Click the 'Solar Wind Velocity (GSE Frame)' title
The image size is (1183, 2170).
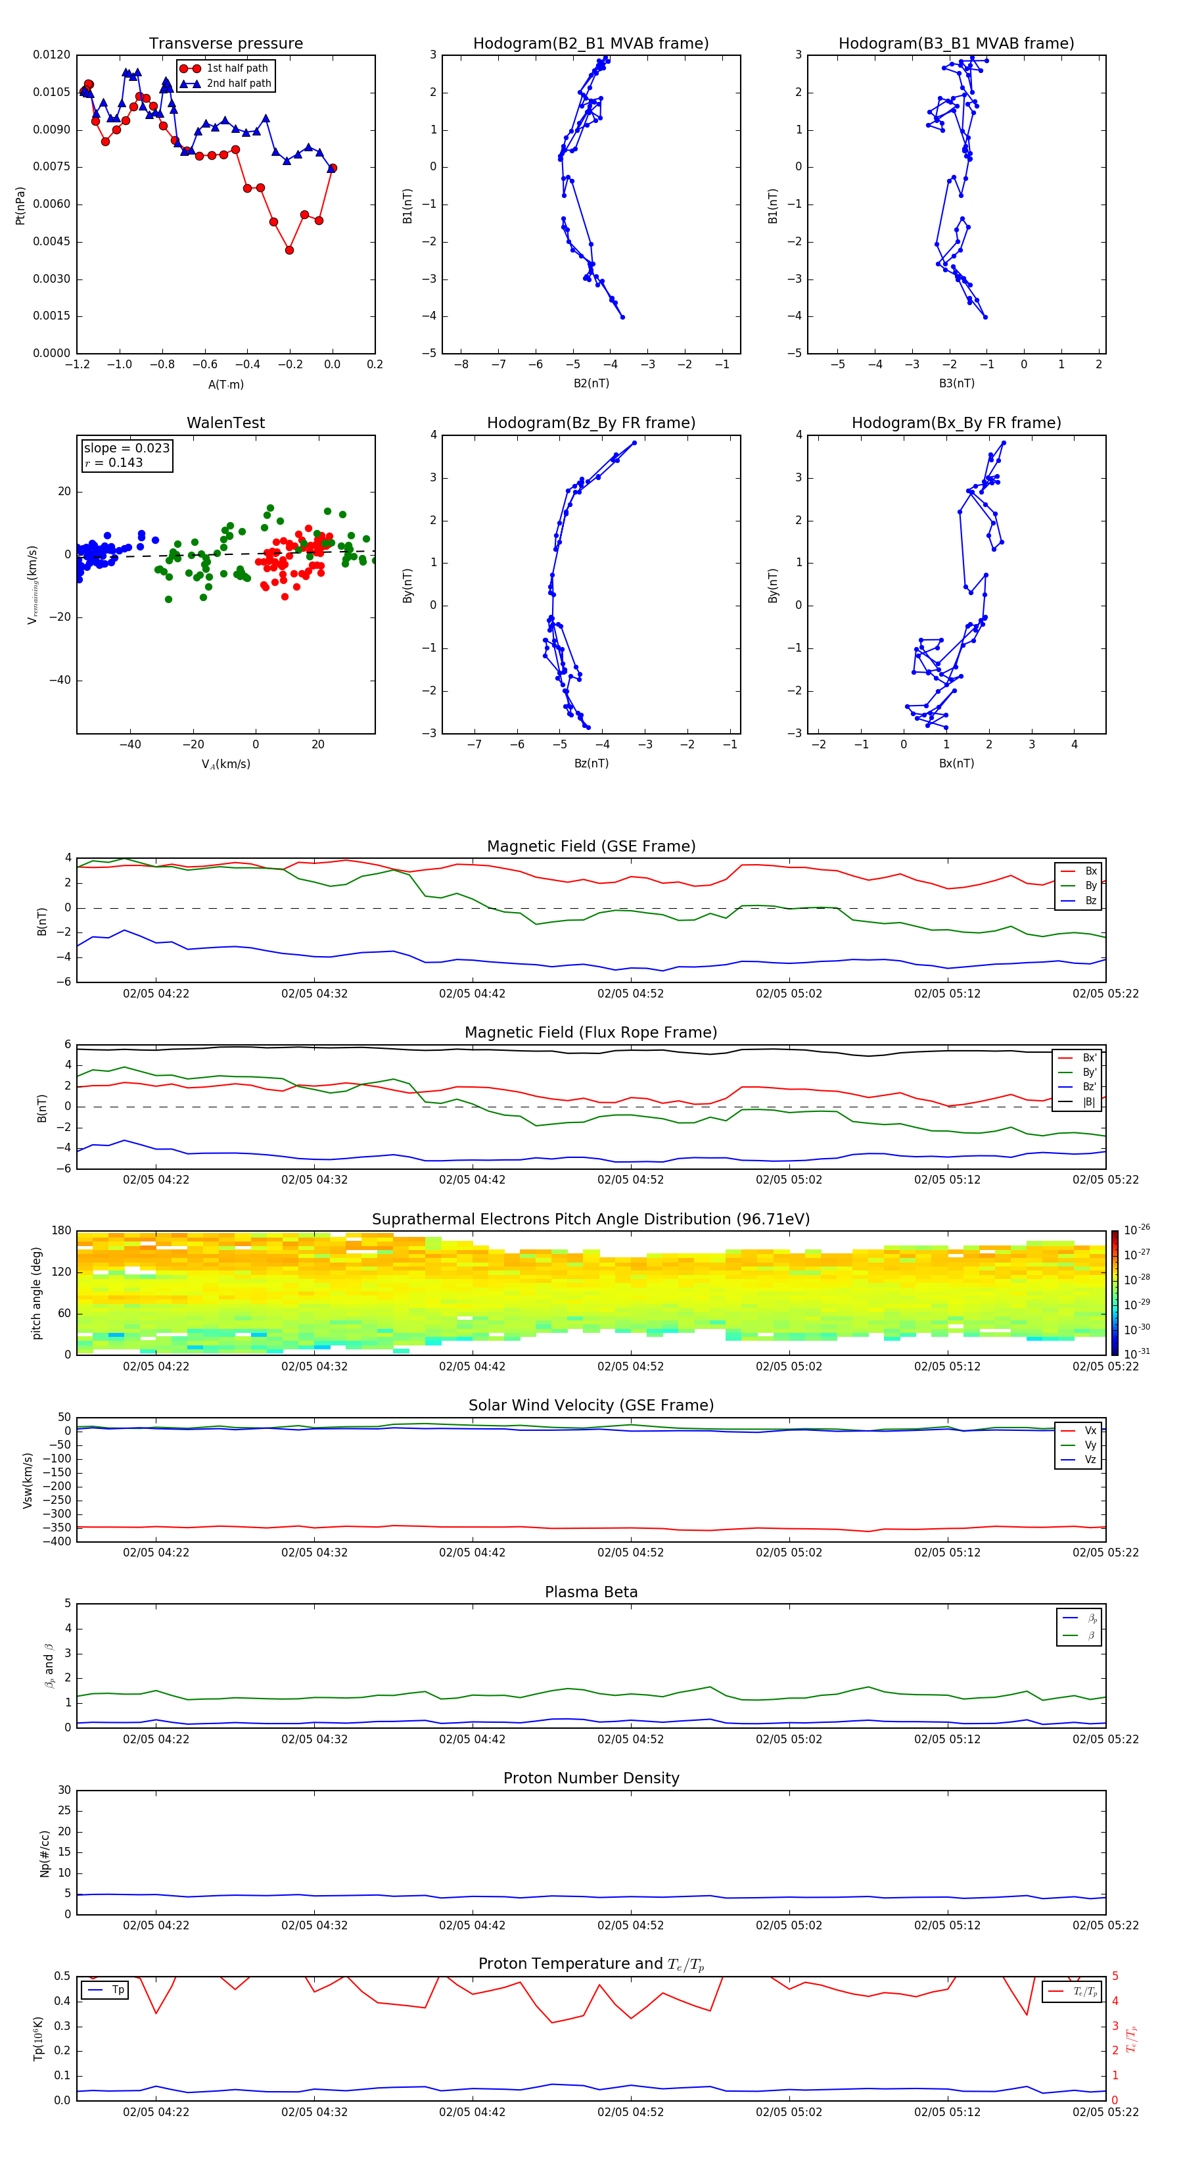click(591, 1405)
